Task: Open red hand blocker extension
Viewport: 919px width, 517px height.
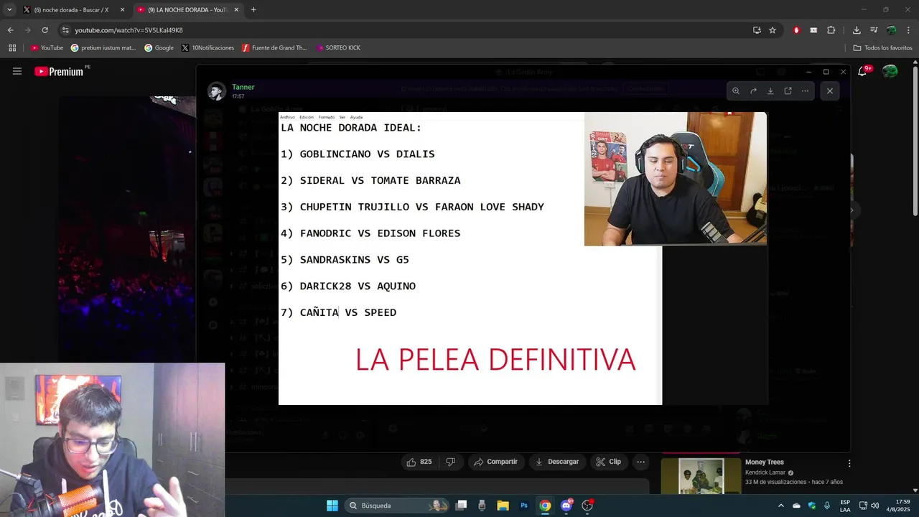Action: pos(796,30)
